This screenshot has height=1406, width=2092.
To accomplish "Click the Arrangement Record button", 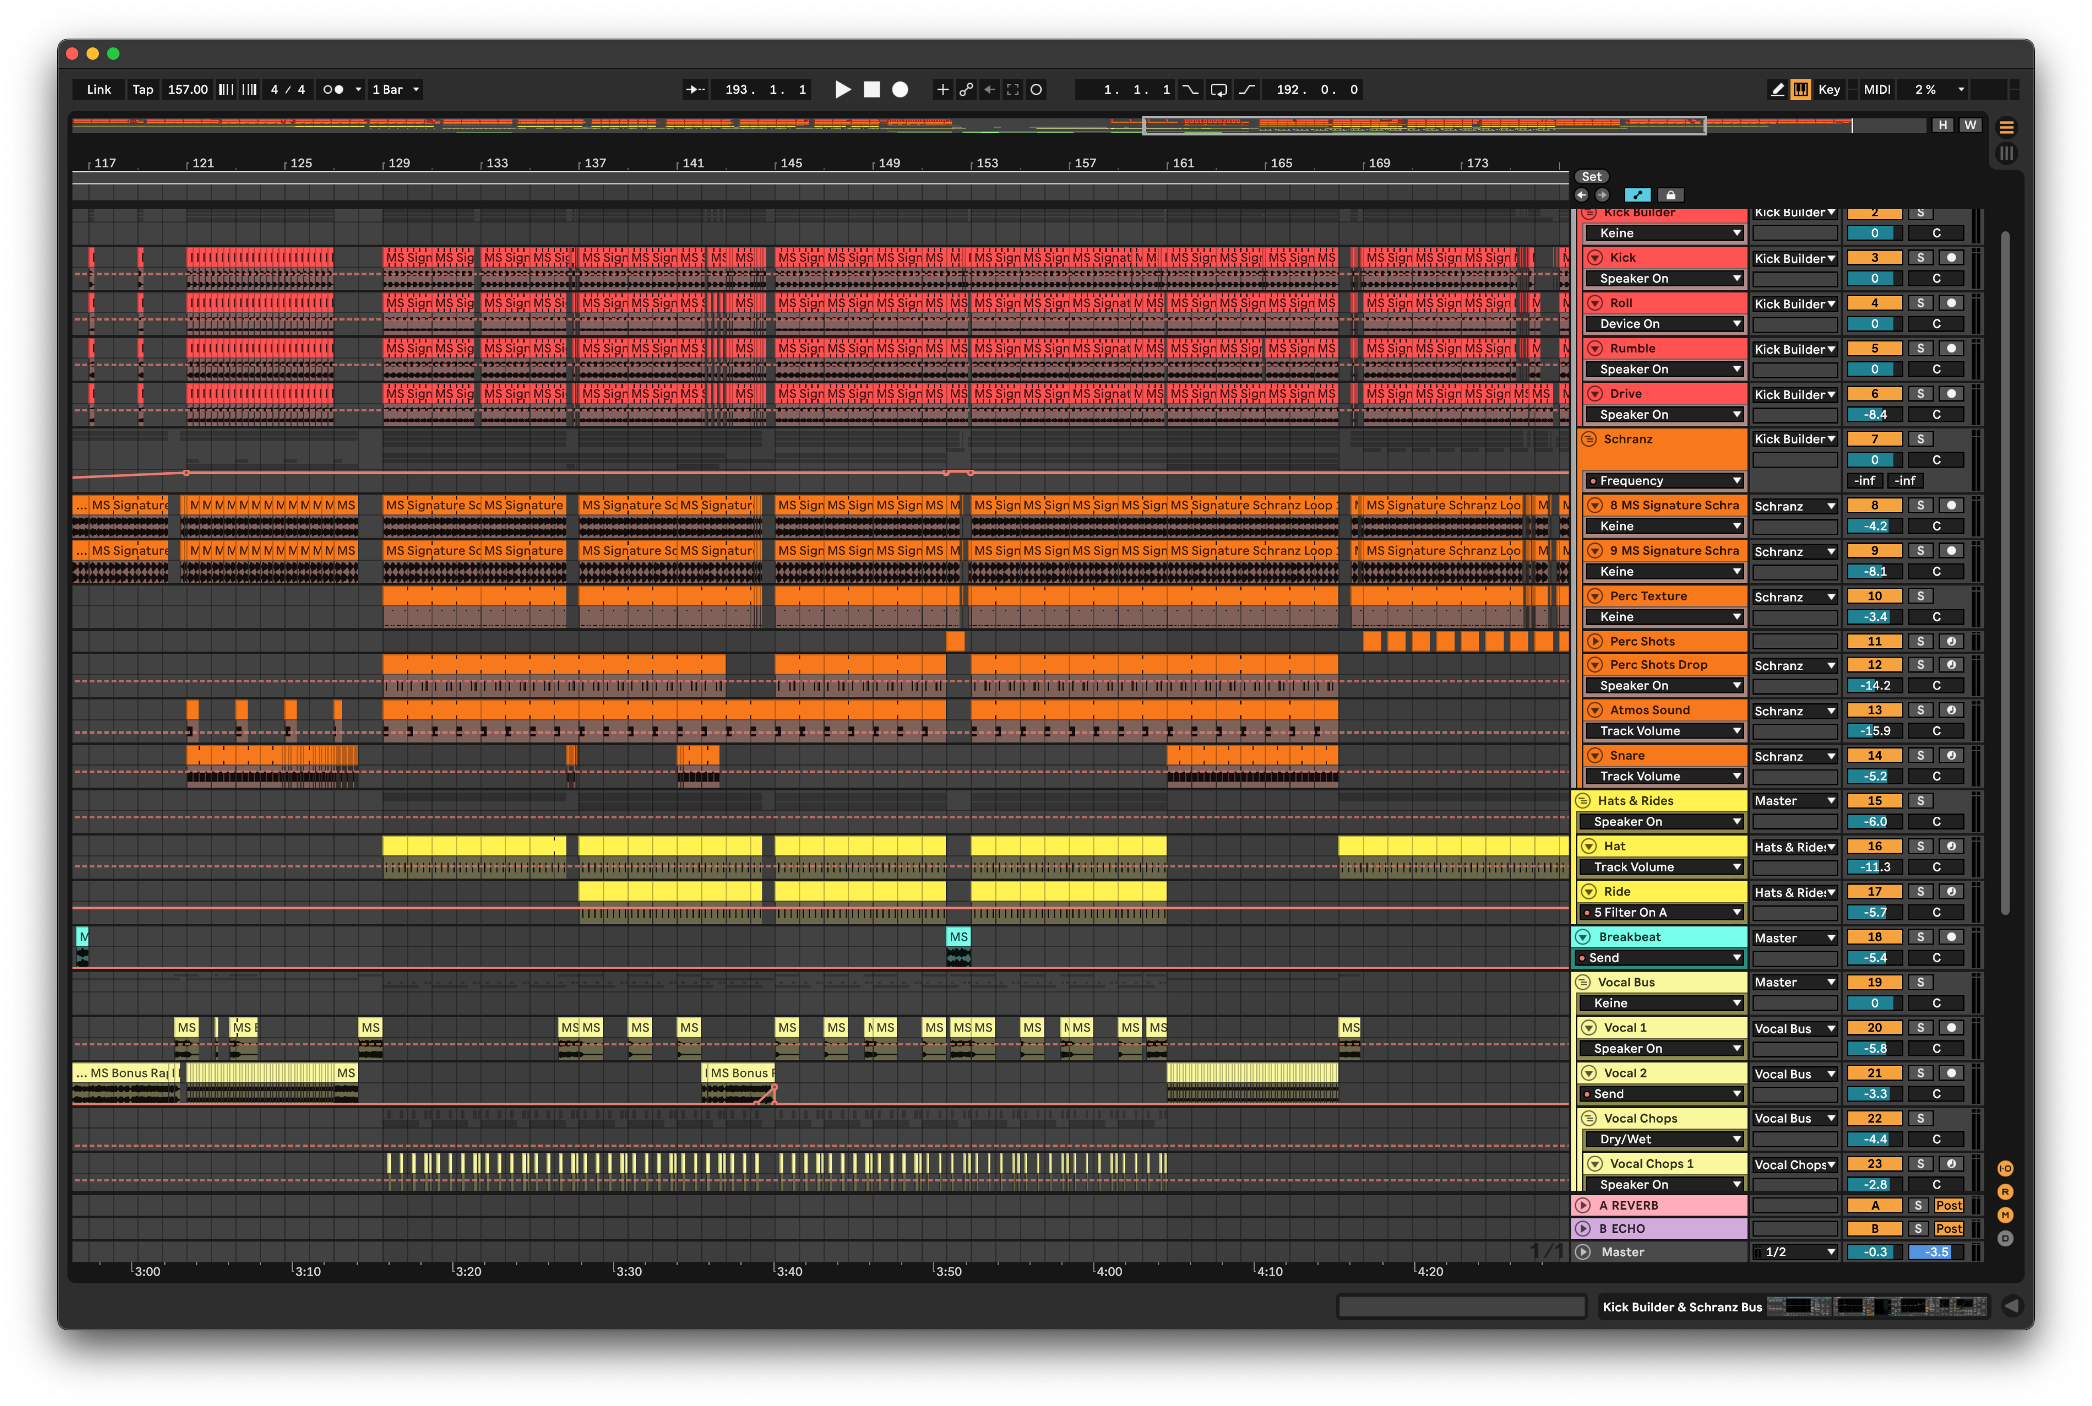I will click(x=900, y=90).
